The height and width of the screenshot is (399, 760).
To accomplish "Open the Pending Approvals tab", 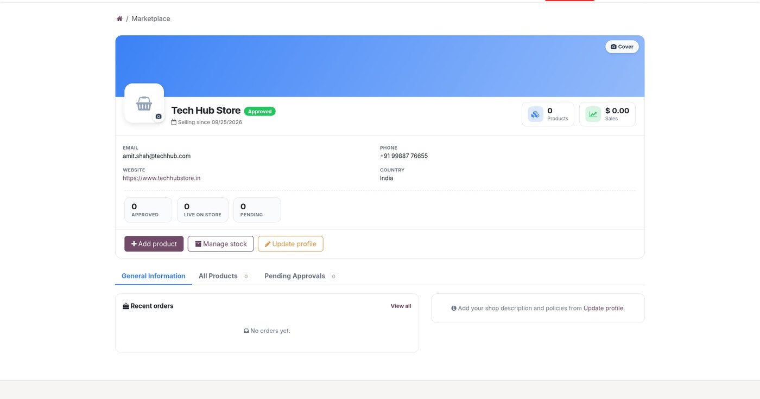I will [x=300, y=276].
